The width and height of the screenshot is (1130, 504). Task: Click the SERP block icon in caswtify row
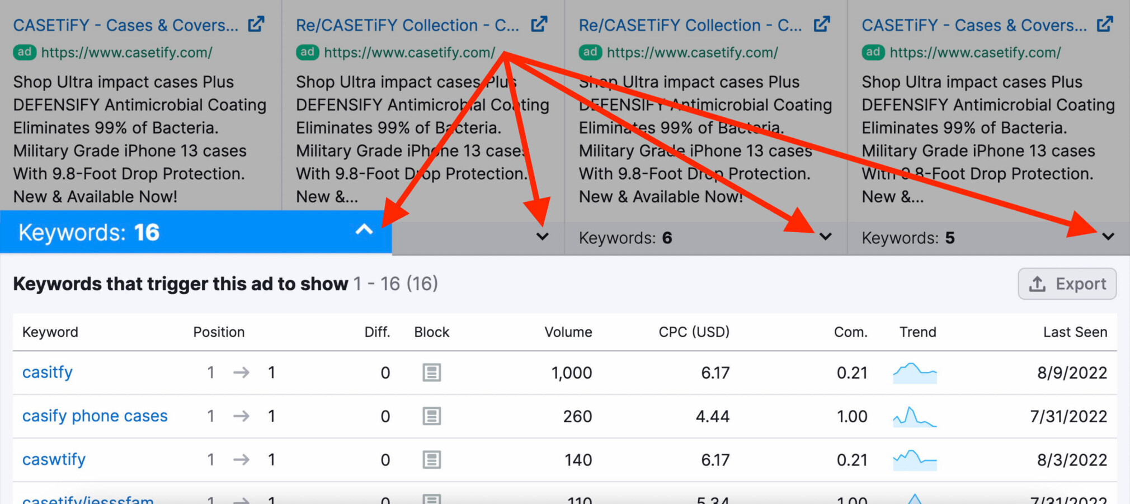[x=432, y=460]
